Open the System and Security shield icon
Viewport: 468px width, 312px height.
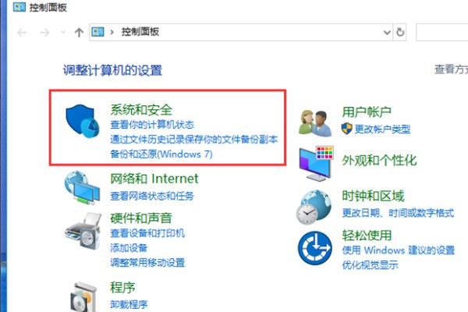83,121
